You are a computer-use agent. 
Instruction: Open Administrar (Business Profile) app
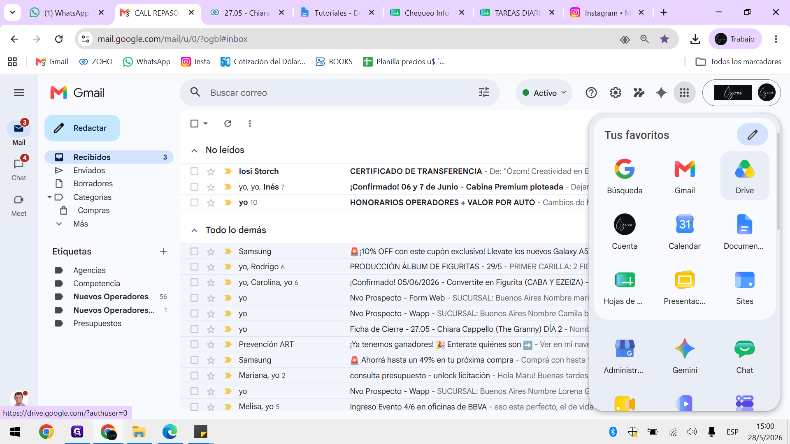[624, 356]
